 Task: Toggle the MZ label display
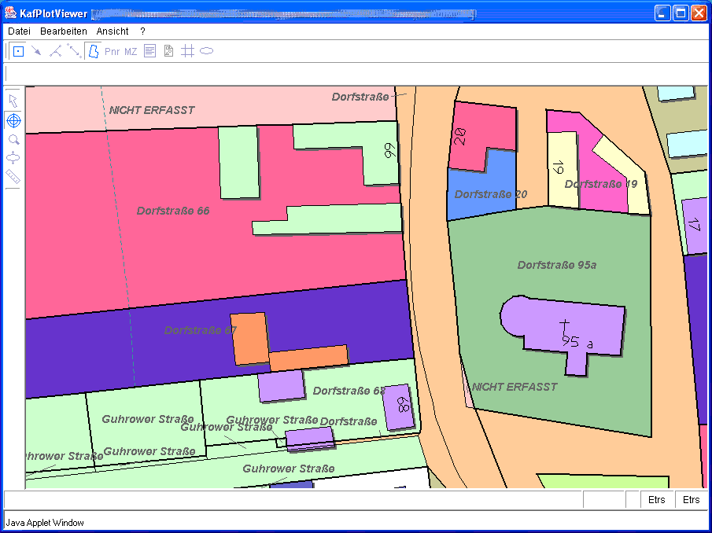(x=131, y=51)
